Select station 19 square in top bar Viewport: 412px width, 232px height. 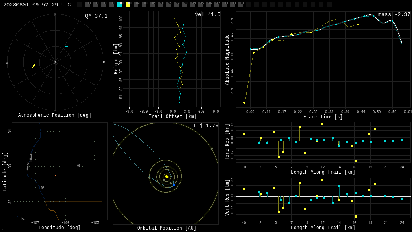click(233, 5)
